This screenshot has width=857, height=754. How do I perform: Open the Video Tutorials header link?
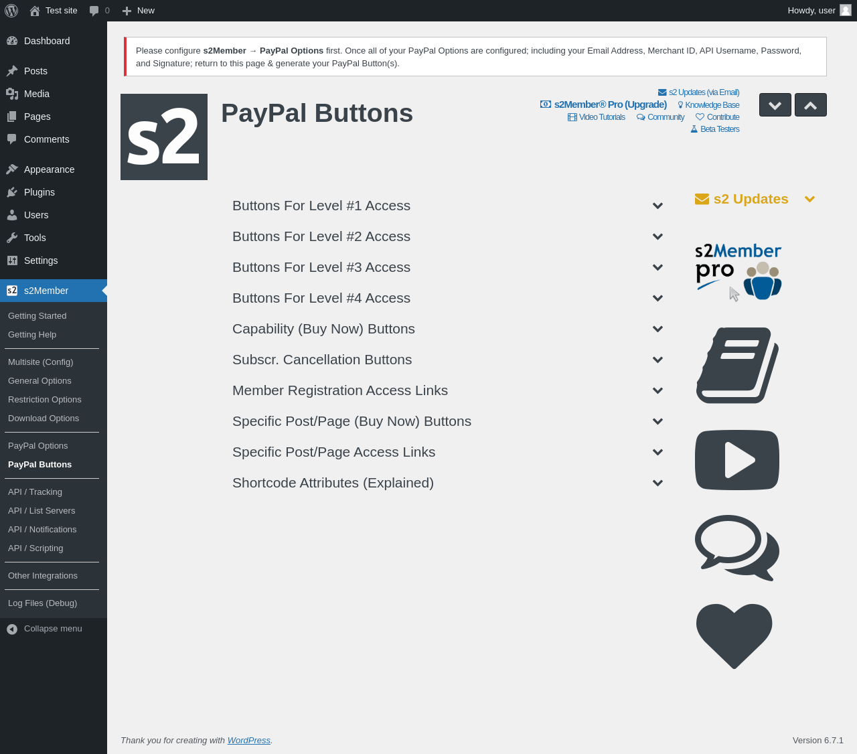[597, 117]
